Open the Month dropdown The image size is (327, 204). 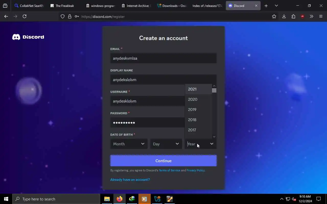coord(129,144)
